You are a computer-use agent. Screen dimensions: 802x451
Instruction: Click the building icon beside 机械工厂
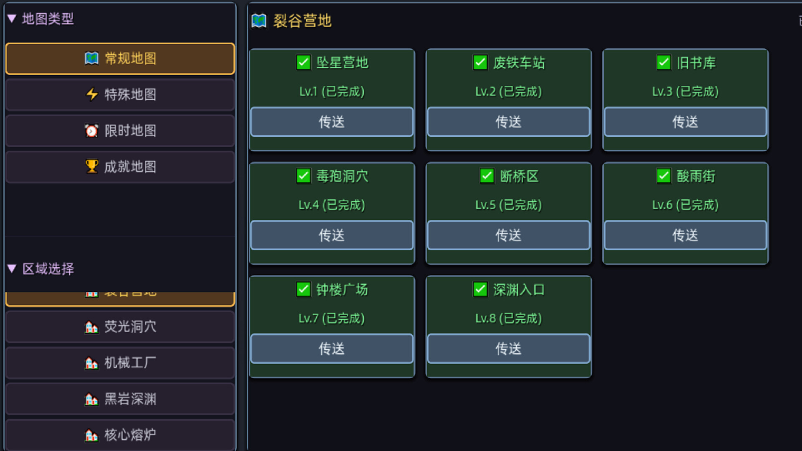coord(92,363)
